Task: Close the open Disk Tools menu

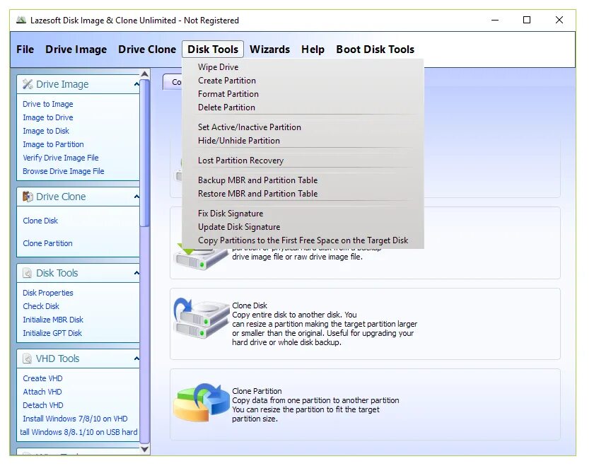Action: tap(213, 49)
